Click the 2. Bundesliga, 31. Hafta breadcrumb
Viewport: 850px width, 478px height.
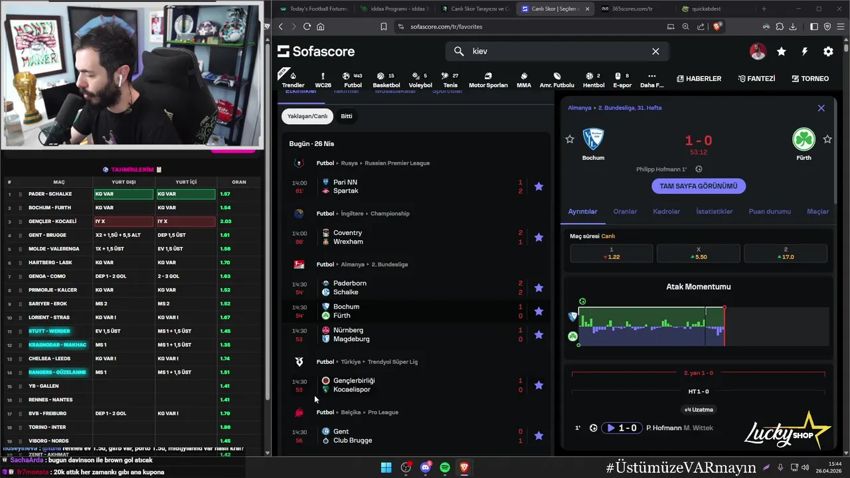630,108
